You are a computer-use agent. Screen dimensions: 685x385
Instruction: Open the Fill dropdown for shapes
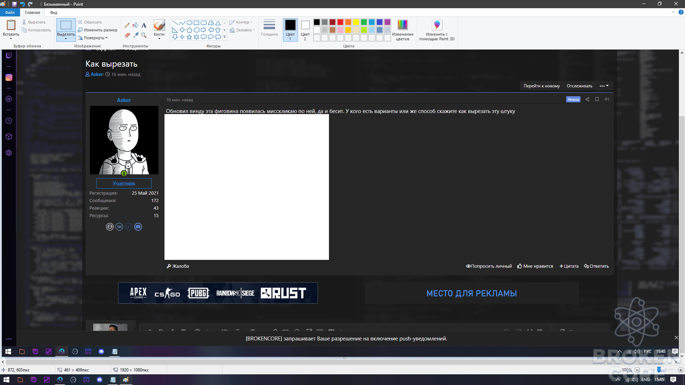click(x=242, y=30)
